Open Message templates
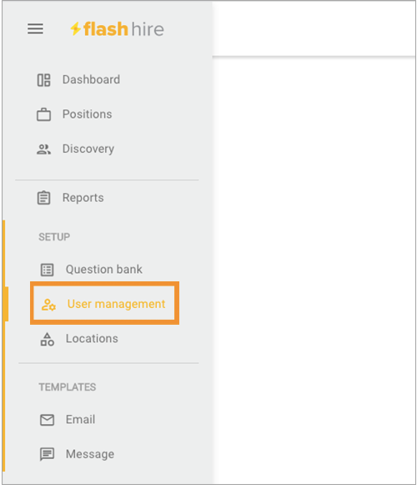Screen dimensions: 417x485 click(90, 454)
